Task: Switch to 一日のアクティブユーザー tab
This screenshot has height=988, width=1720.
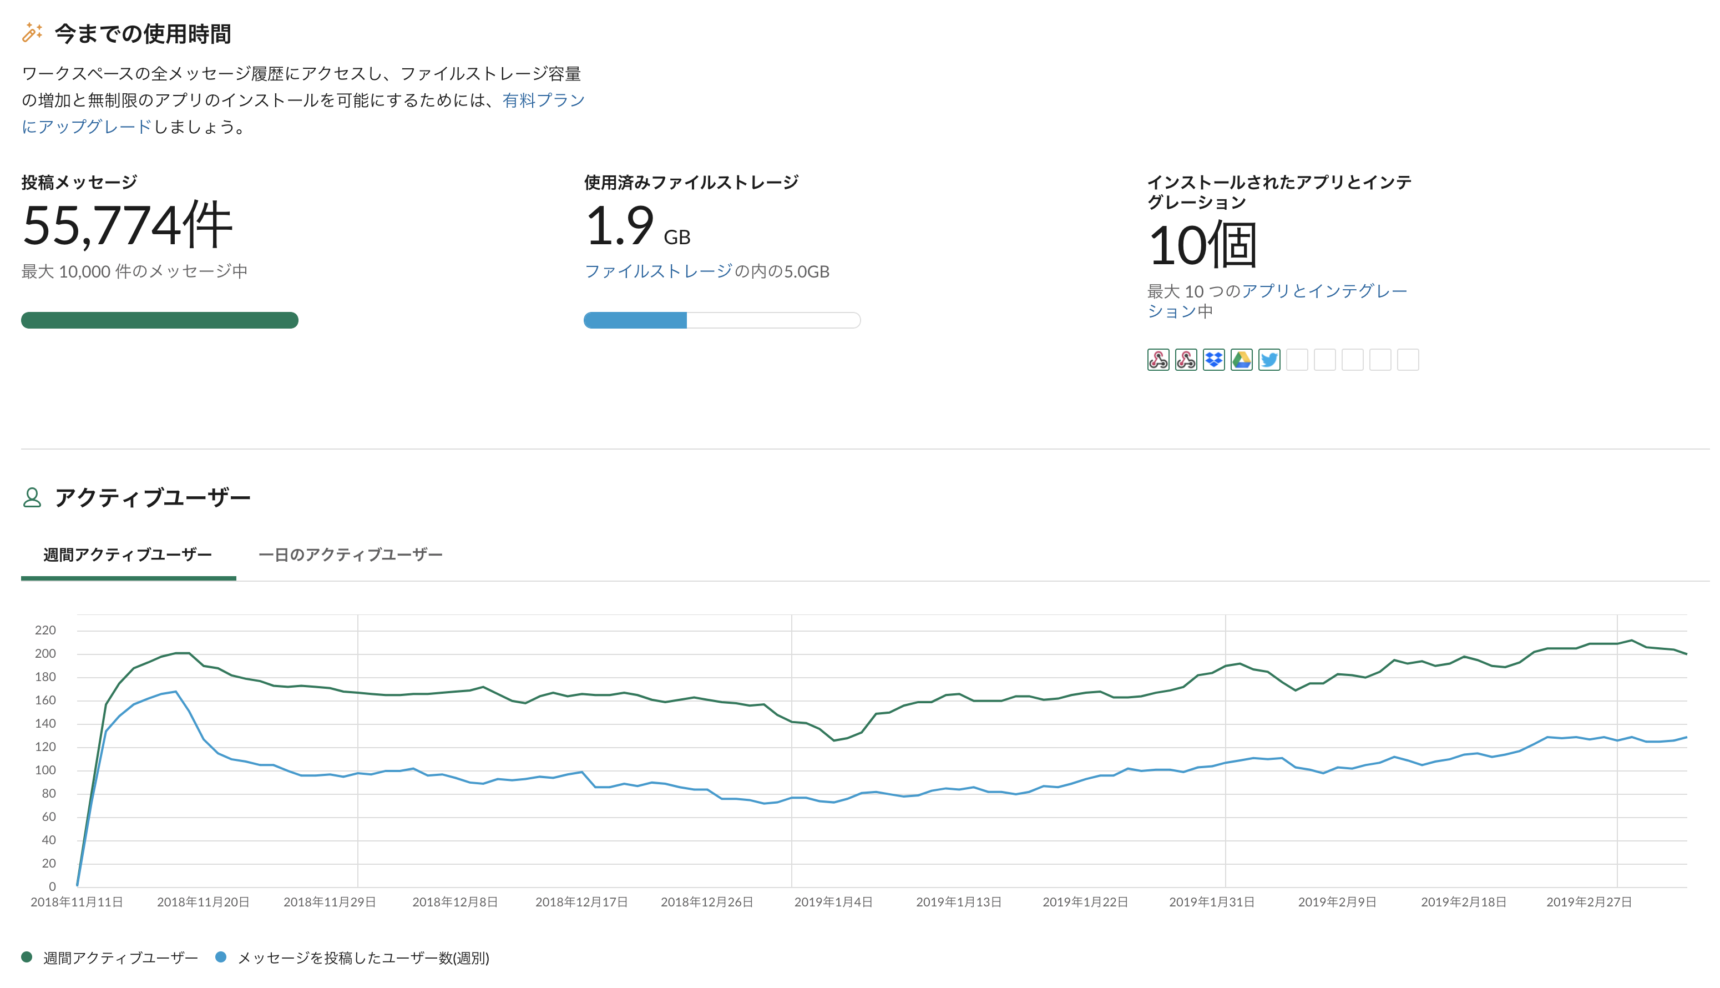Action: tap(350, 555)
